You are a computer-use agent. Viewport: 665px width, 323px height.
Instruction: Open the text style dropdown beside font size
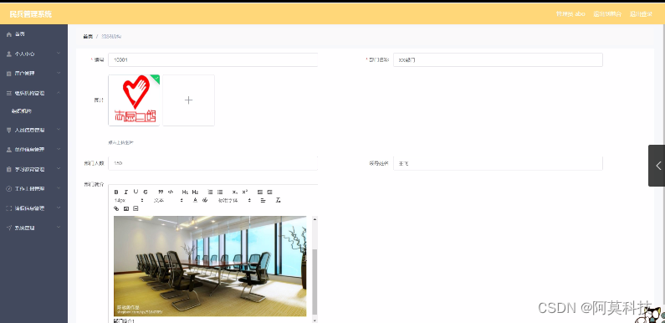168,200
